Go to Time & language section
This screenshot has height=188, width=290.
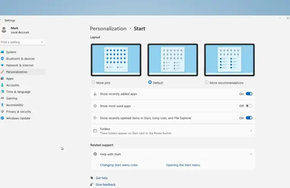click(x=18, y=92)
